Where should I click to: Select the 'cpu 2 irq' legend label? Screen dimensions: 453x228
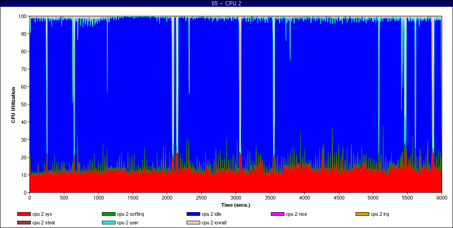point(380,214)
